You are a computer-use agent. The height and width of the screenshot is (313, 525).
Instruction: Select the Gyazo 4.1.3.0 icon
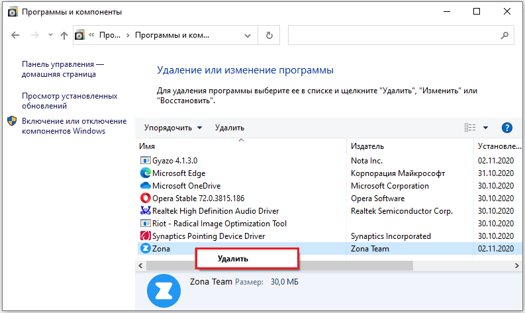click(x=145, y=161)
